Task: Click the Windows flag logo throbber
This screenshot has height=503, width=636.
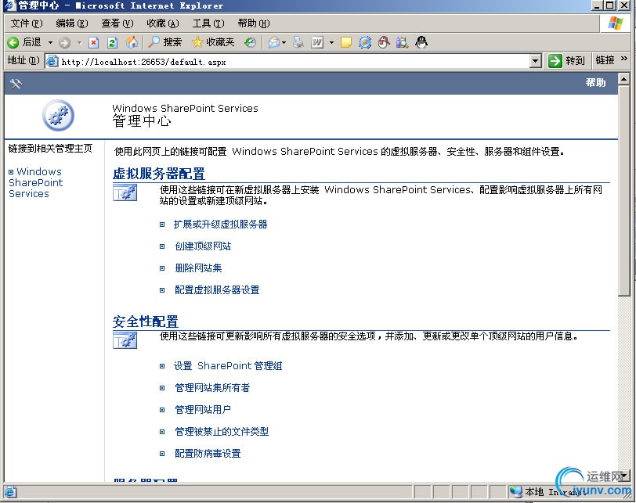Action: [615, 23]
